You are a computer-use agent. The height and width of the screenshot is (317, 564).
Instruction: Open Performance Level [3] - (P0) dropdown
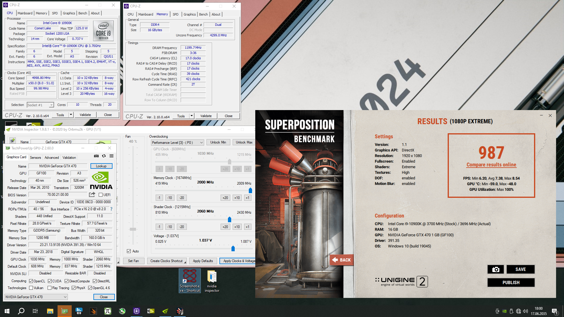tap(177, 142)
